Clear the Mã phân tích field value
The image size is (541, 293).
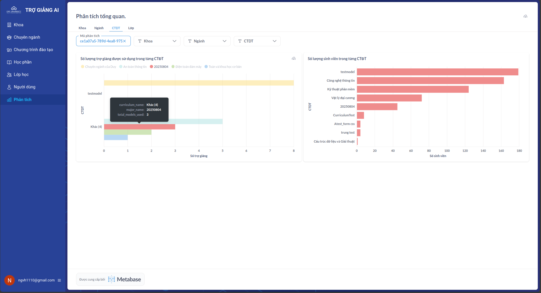click(x=125, y=41)
